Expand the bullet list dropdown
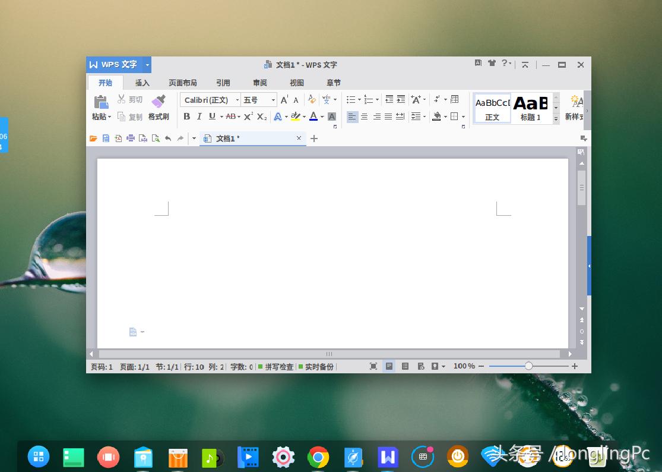 coord(359,99)
